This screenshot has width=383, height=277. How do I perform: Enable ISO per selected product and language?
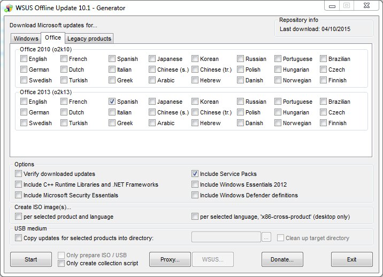pyautogui.click(x=19, y=217)
